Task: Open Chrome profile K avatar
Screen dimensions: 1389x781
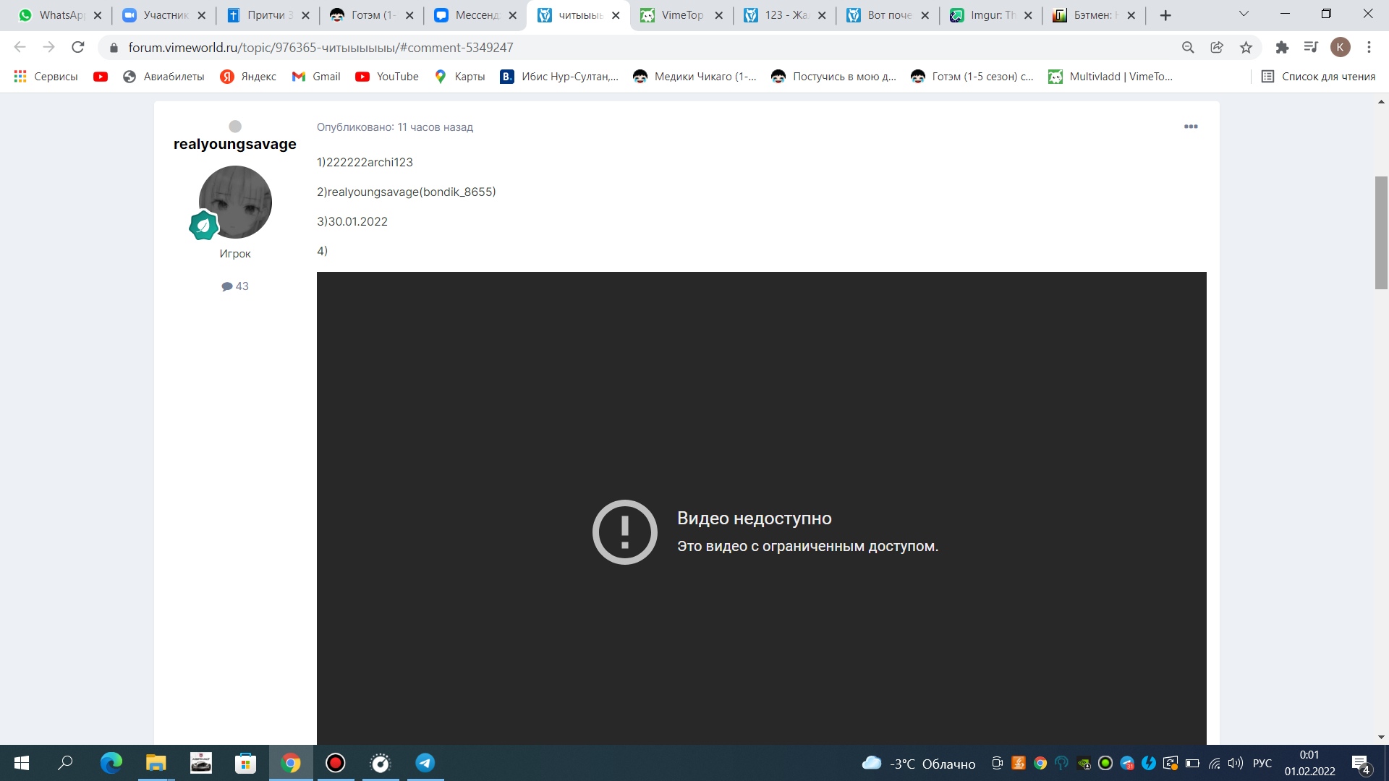Action: (x=1340, y=47)
